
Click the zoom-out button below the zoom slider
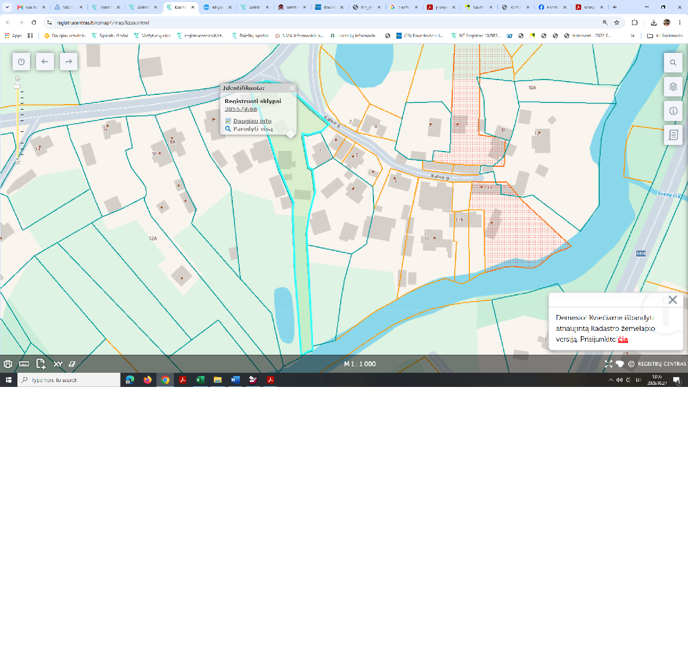(17, 162)
